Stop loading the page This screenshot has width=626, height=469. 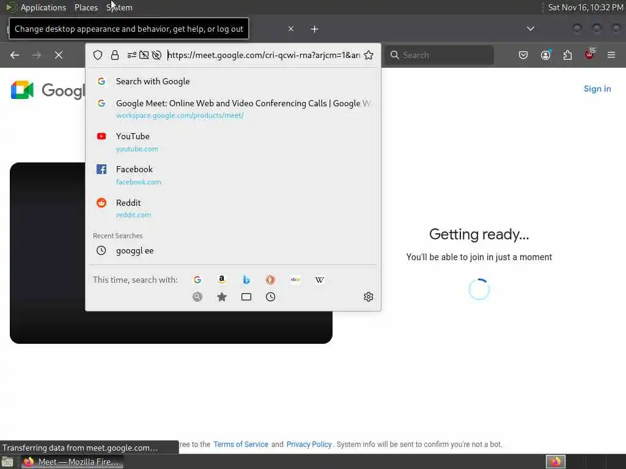[x=59, y=55]
